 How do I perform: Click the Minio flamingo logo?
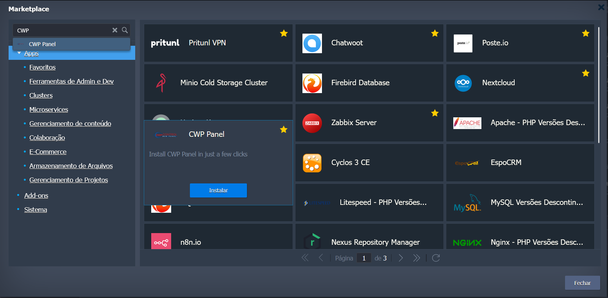click(x=161, y=83)
